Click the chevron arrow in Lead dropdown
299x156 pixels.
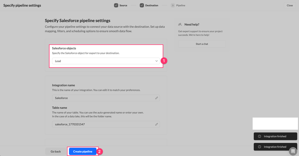156,61
